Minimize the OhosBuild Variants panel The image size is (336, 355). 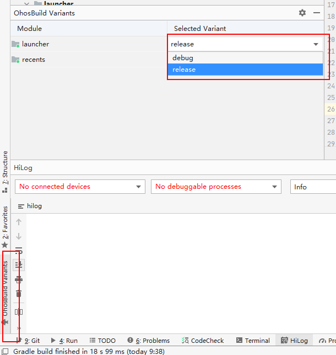tap(317, 13)
